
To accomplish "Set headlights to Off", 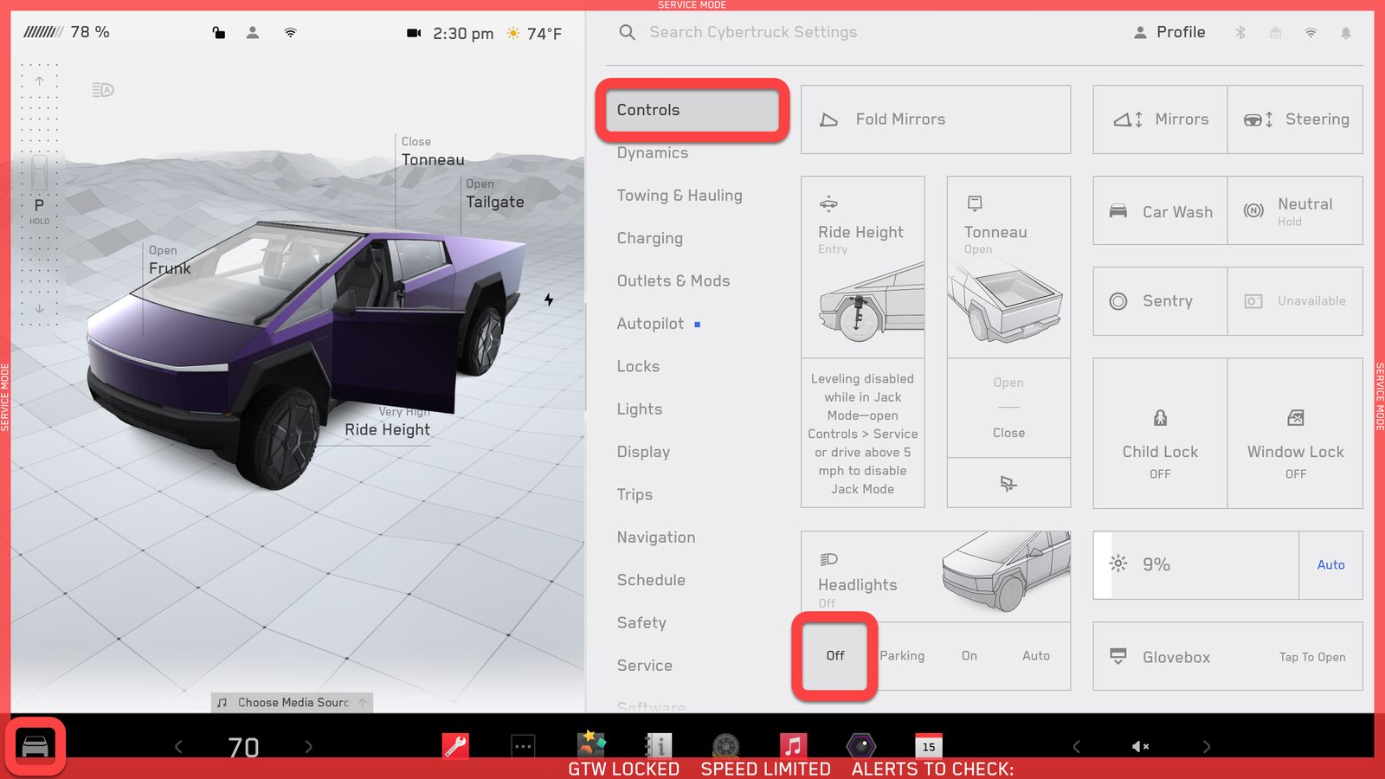I will click(835, 655).
